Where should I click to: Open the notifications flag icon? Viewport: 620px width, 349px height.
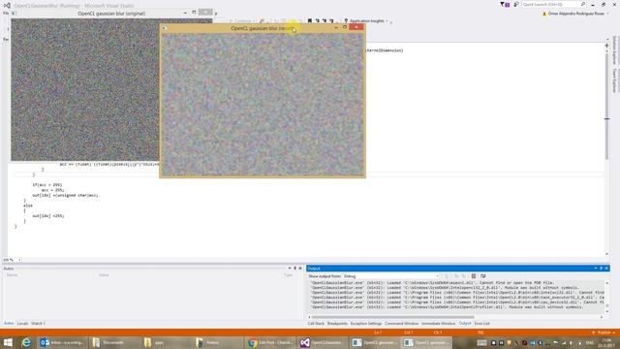pos(505,4)
